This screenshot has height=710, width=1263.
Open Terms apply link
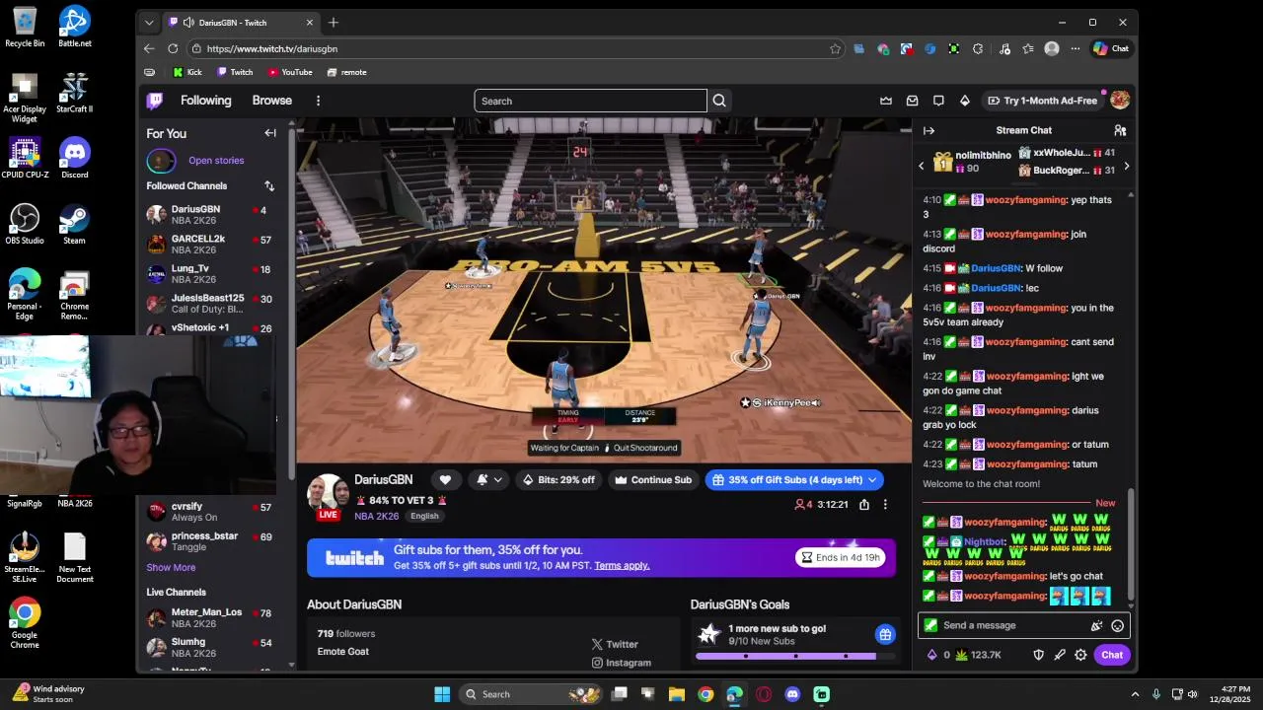[622, 565]
